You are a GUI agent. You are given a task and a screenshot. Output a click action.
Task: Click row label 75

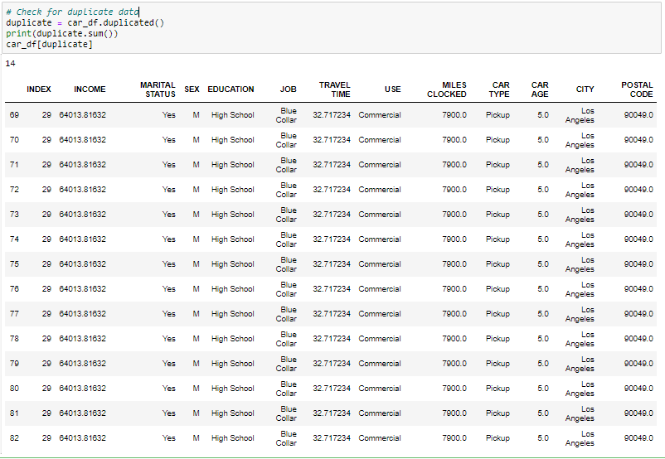tap(14, 264)
